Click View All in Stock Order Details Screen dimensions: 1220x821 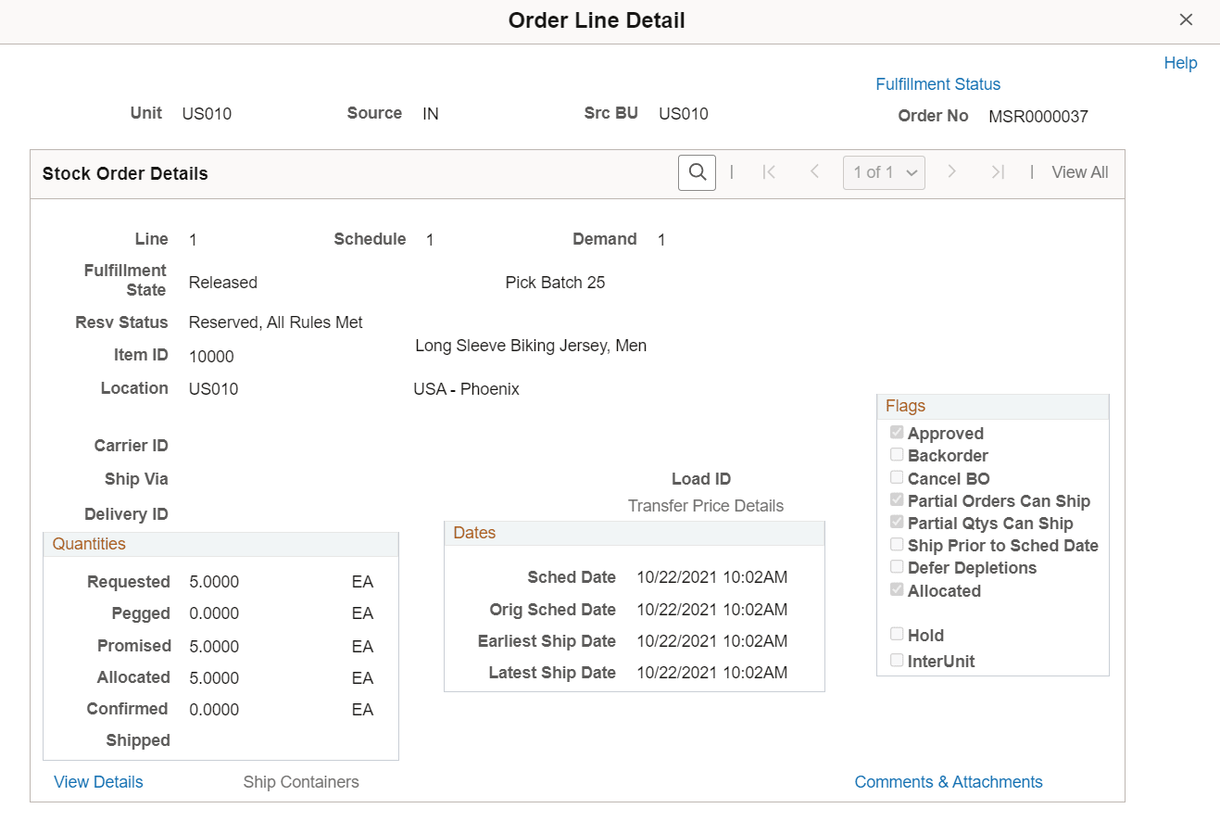1079,172
